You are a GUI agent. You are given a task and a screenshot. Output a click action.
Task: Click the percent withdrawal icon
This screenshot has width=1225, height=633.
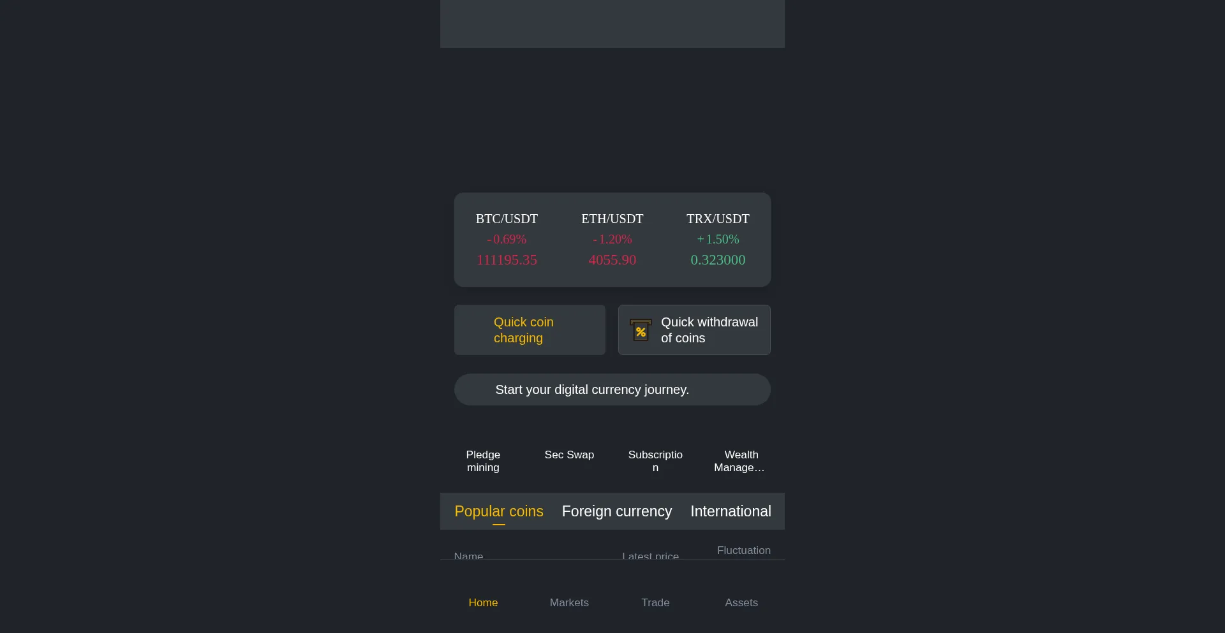click(641, 330)
